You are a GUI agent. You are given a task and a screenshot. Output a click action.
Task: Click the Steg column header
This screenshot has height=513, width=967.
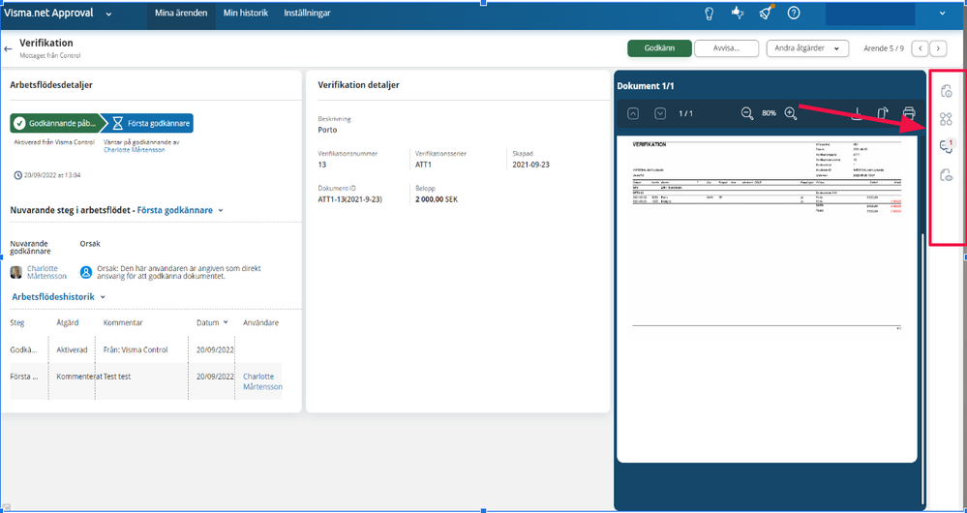[17, 322]
